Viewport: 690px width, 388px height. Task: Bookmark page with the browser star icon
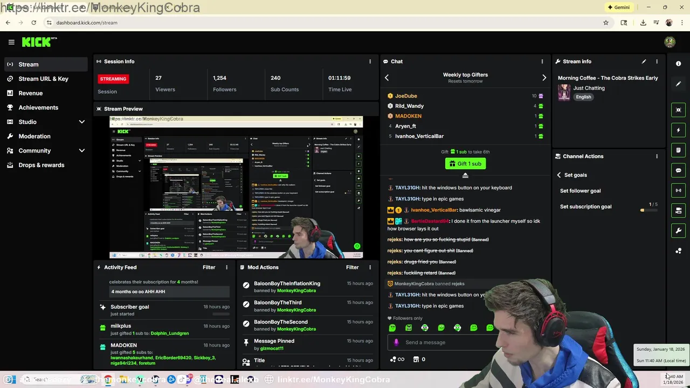606,23
